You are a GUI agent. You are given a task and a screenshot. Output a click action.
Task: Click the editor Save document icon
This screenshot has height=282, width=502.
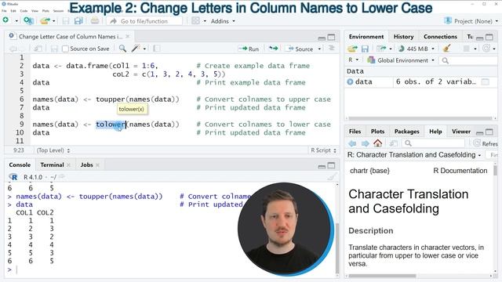coord(54,49)
